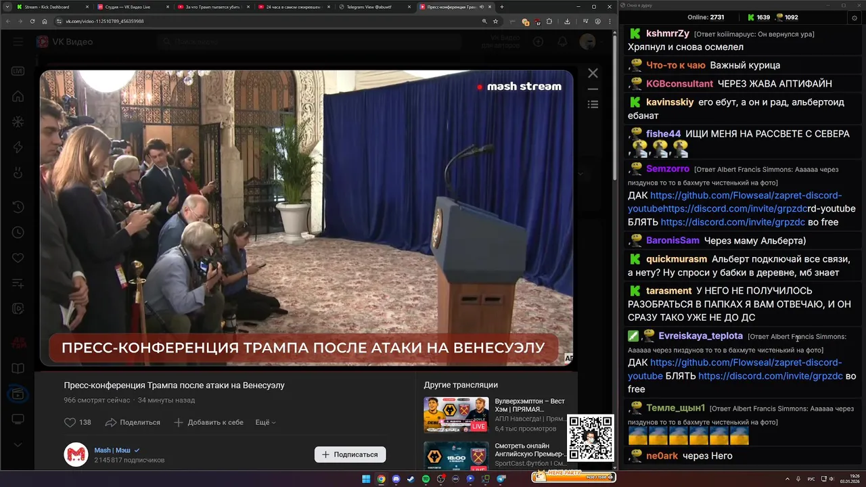Open the LIVE section in VK sidebar
866x487 pixels.
click(x=18, y=71)
